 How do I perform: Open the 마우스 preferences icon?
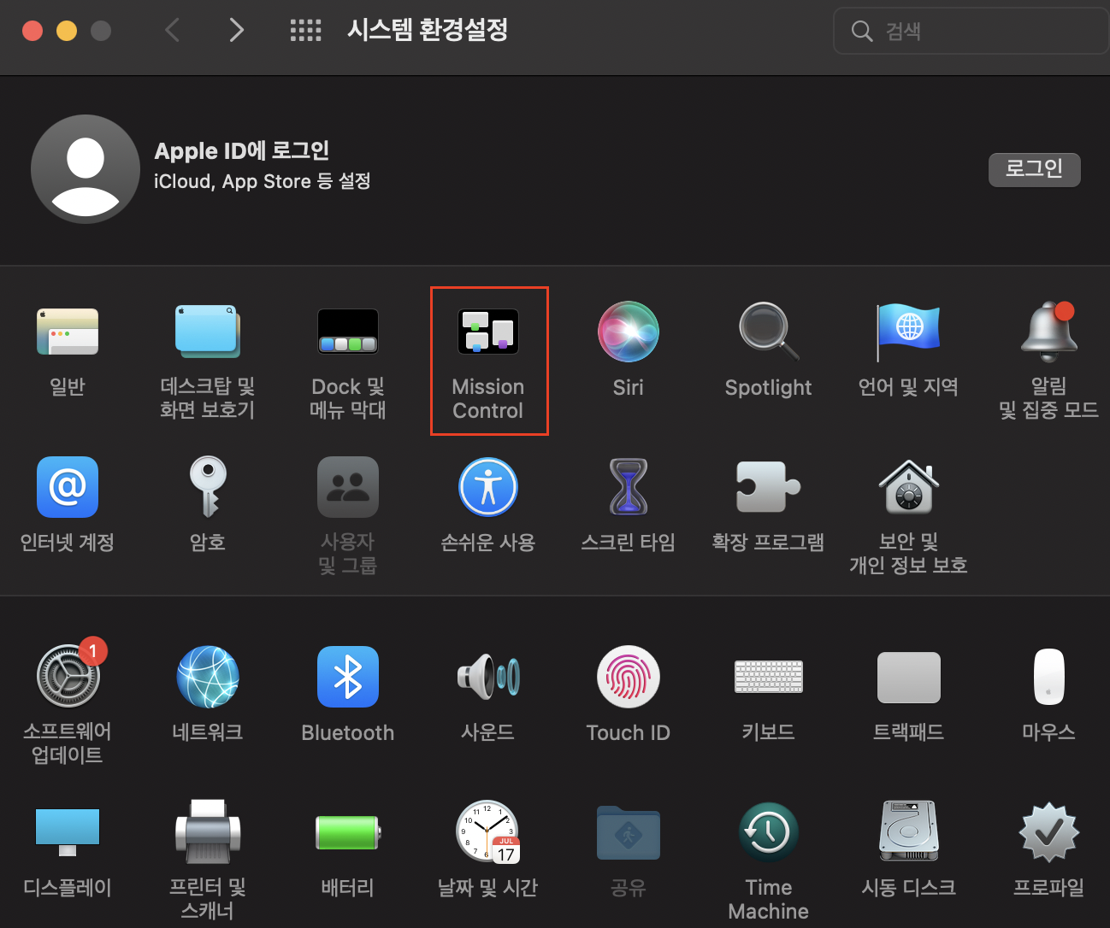pos(1049,677)
